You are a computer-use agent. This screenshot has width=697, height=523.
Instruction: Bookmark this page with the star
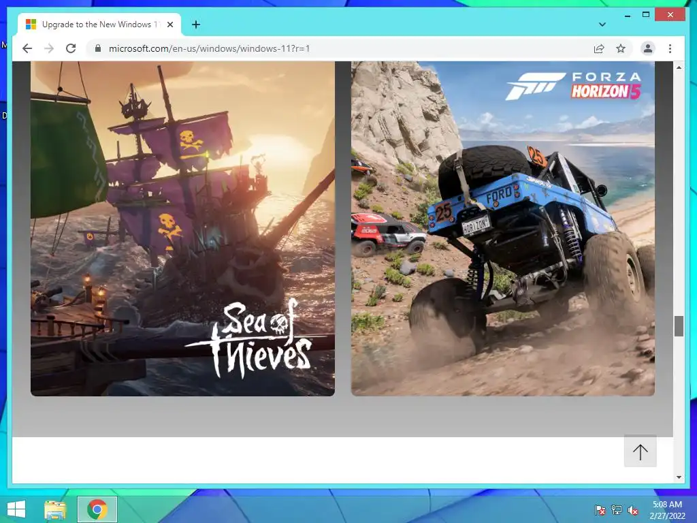pos(621,48)
